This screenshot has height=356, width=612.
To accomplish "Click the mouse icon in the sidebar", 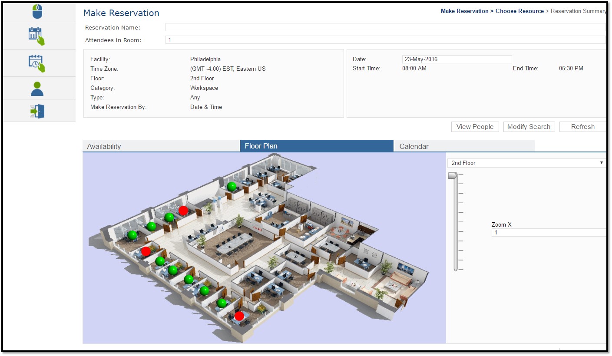I will click(x=37, y=11).
